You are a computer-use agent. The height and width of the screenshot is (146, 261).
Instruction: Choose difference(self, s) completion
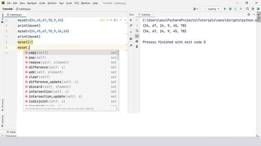point(71,67)
